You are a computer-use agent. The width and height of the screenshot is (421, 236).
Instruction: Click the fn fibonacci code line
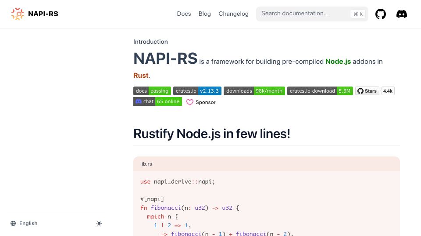coord(189,208)
